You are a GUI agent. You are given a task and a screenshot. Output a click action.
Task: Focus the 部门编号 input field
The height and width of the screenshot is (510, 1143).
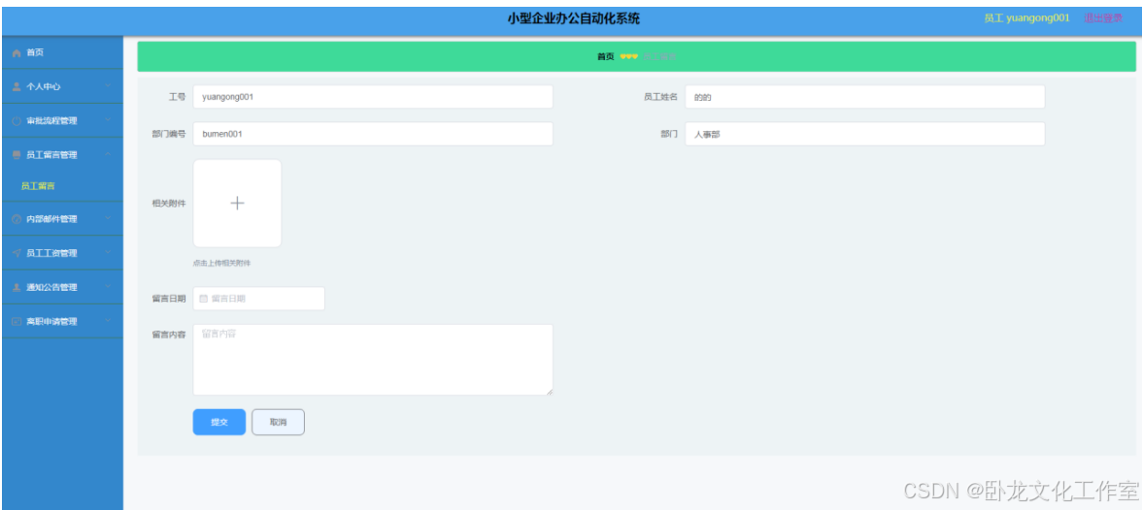point(373,134)
